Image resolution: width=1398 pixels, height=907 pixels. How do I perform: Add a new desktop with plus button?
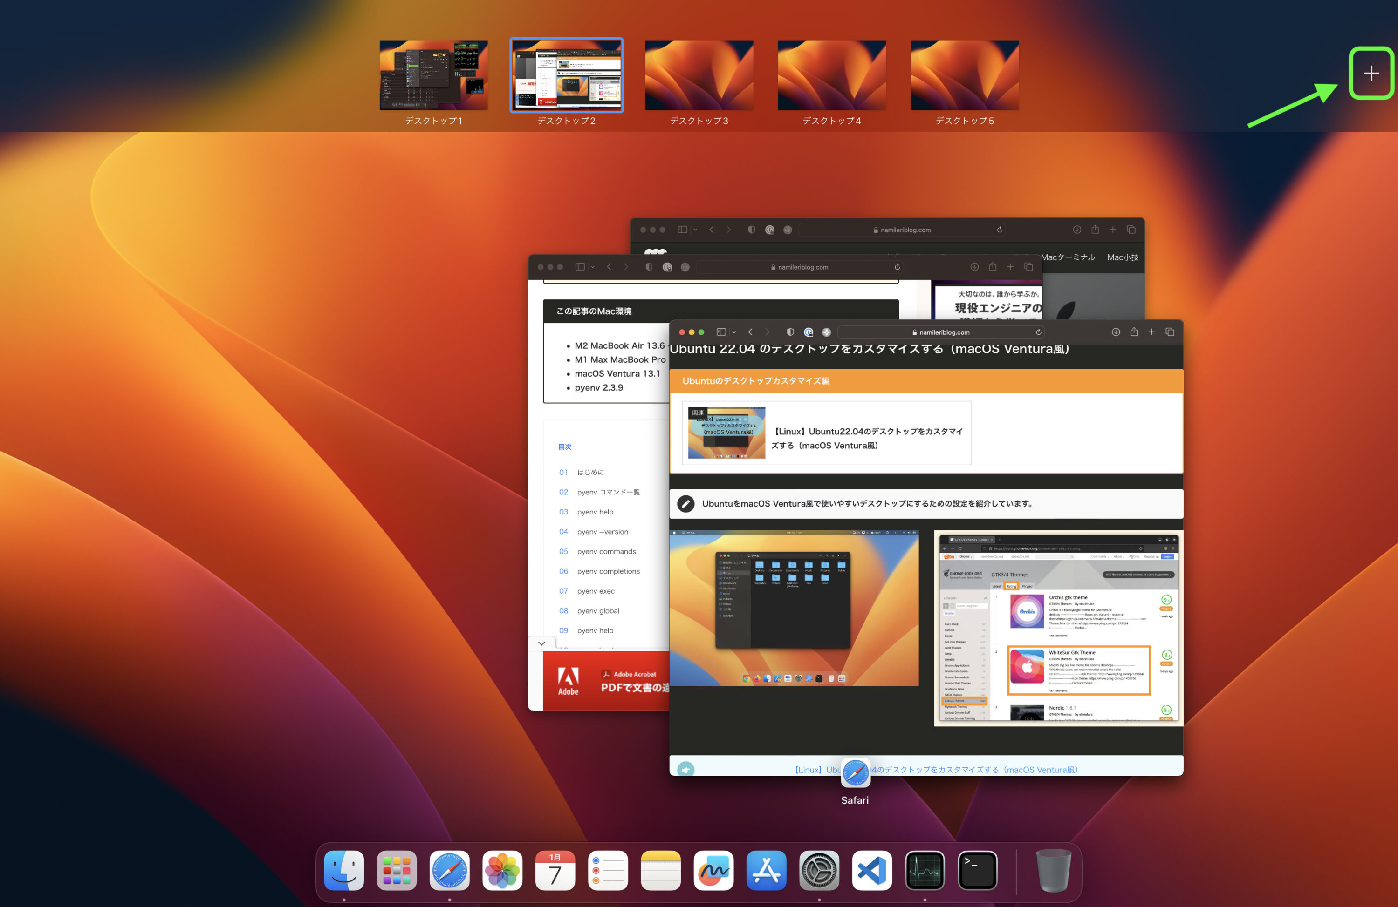click(1371, 74)
